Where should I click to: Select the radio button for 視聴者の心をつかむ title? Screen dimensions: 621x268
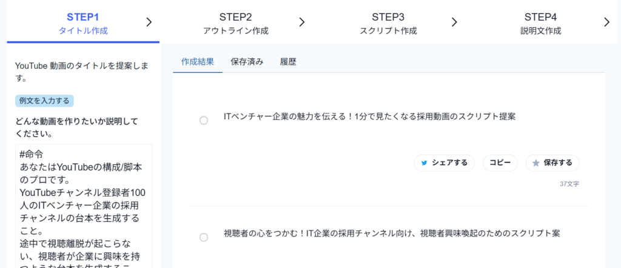point(204,237)
